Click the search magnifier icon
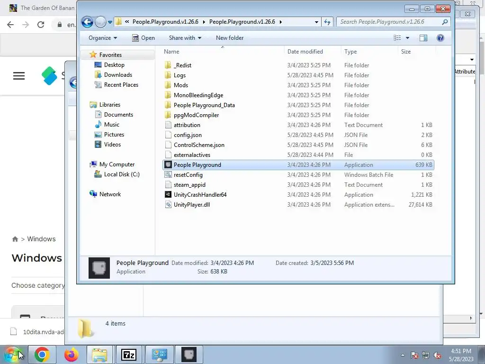Screen dimensions: 485x364 coord(445,22)
